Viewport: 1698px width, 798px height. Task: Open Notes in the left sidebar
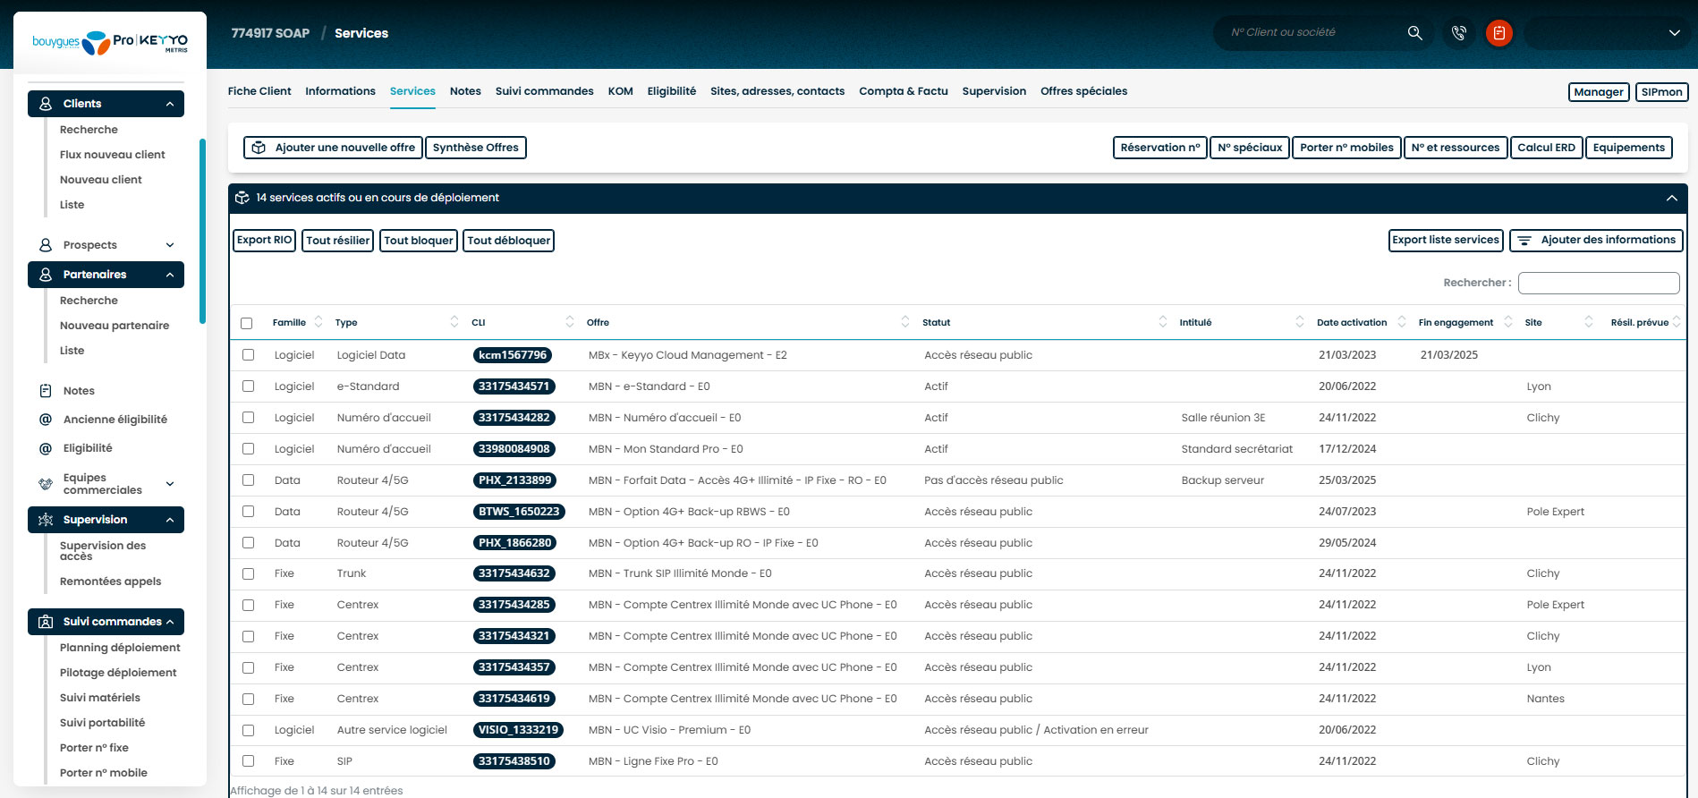[x=79, y=391]
